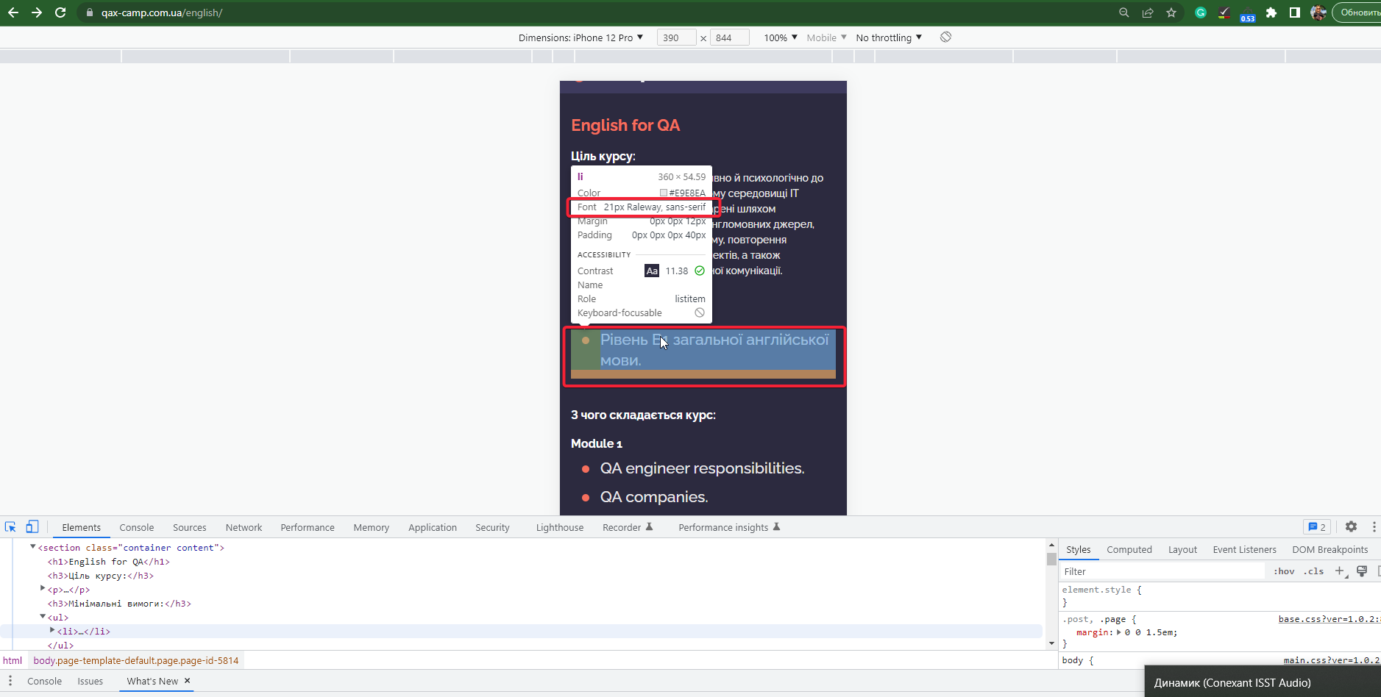The width and height of the screenshot is (1381, 697).
Task: Toggle rendering emulation icon beside the plus
Action: pyautogui.click(x=1363, y=571)
